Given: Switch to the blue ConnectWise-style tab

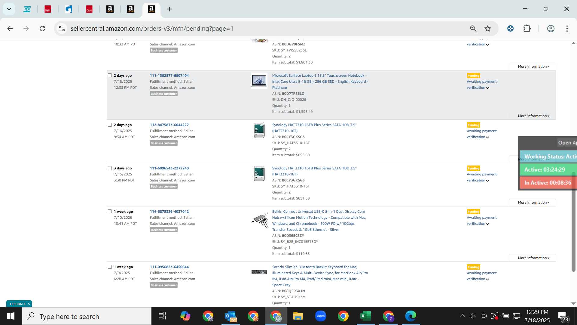Looking at the screenshot, I should tap(69, 9).
